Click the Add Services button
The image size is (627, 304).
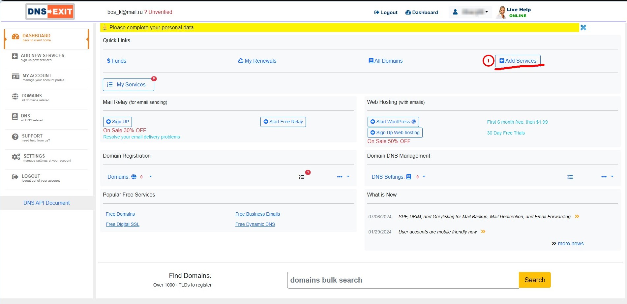pyautogui.click(x=518, y=61)
